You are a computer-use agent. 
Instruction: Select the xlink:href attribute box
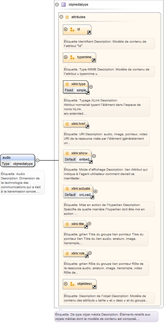click(75, 124)
